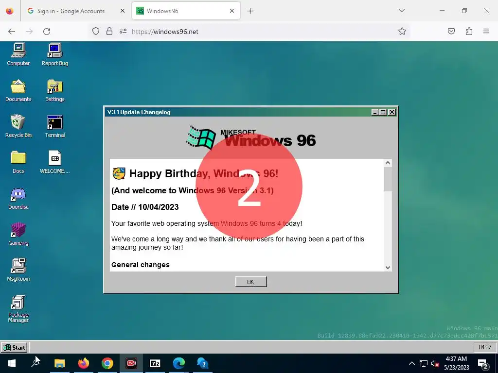Screen dimensions: 498x373
Task: Launch the Terminal shortcut
Action: [55, 126]
